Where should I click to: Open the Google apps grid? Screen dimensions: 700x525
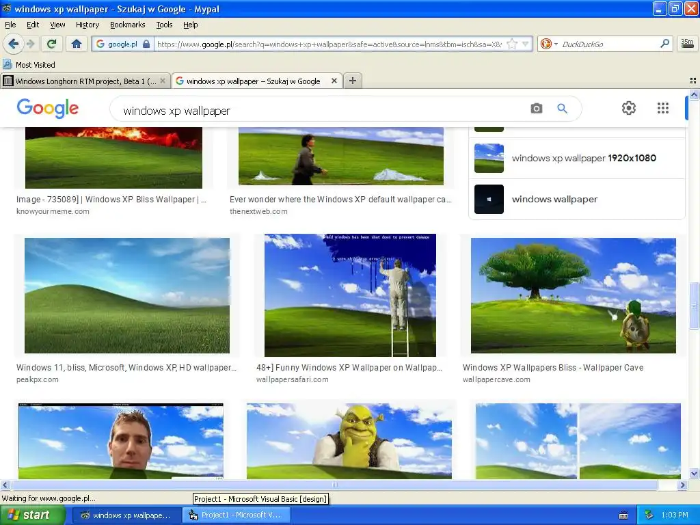663,108
